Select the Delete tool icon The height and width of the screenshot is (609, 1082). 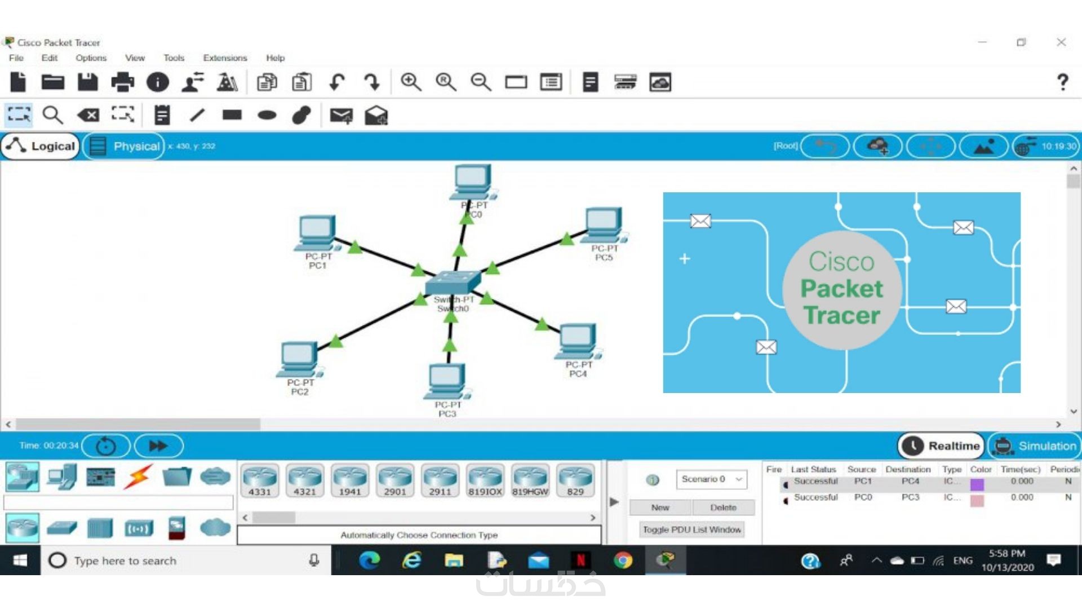[88, 115]
